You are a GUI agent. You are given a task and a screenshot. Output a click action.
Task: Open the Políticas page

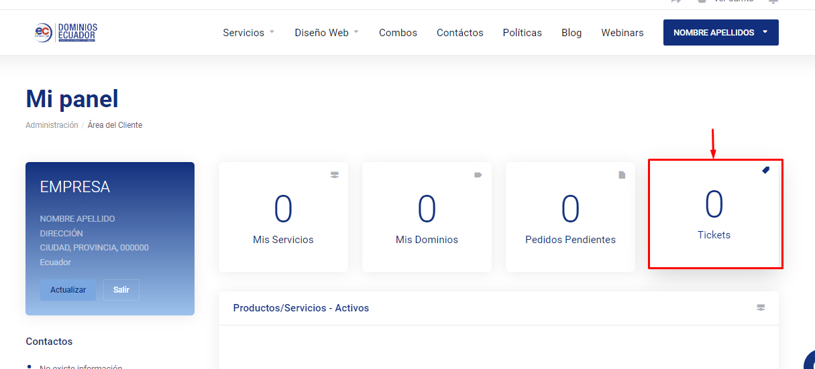523,32
